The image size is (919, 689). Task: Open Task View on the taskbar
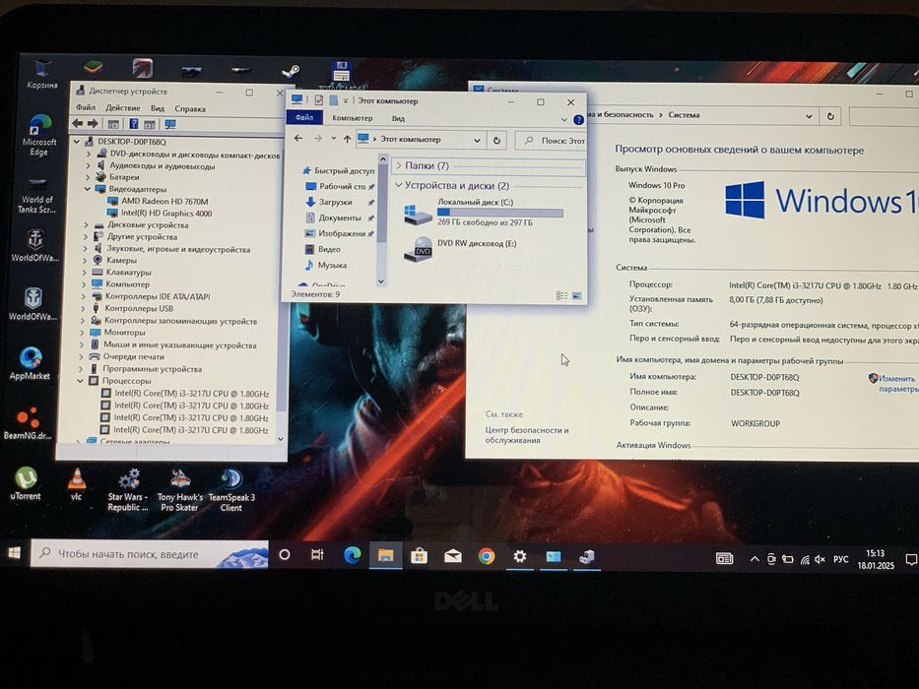point(317,554)
